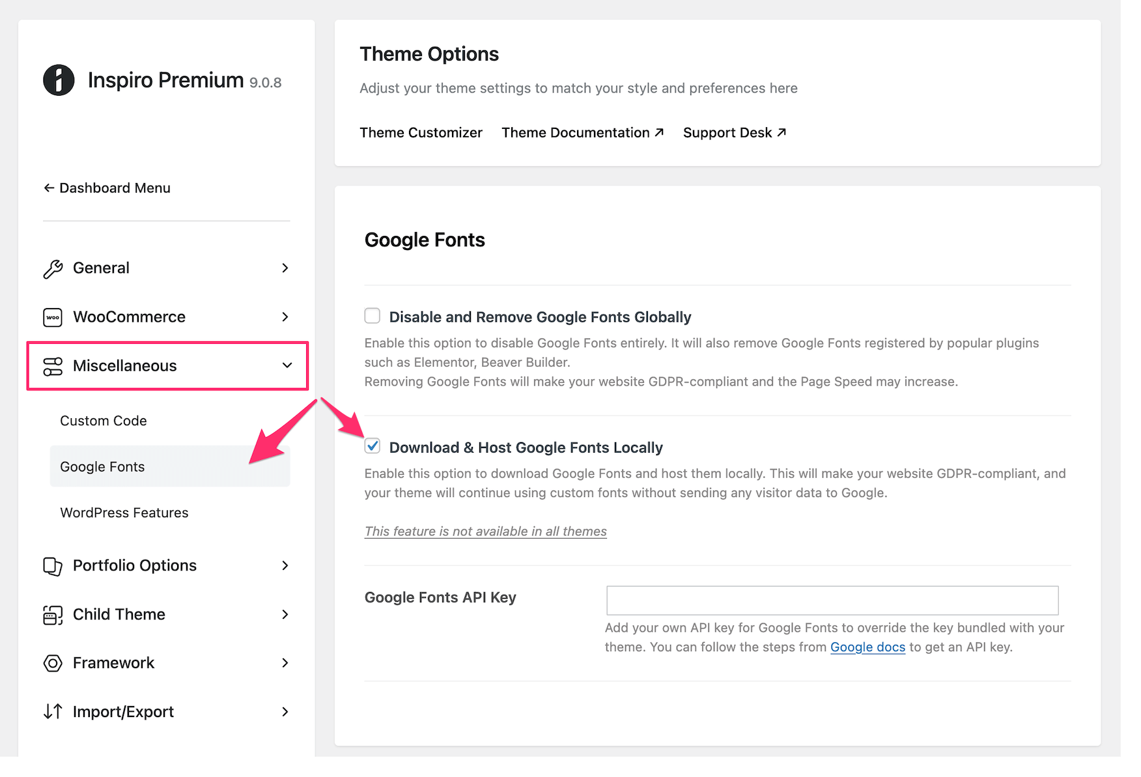The width and height of the screenshot is (1141, 777).
Task: Click the 'Google Fonts' section heading
Action: (425, 240)
